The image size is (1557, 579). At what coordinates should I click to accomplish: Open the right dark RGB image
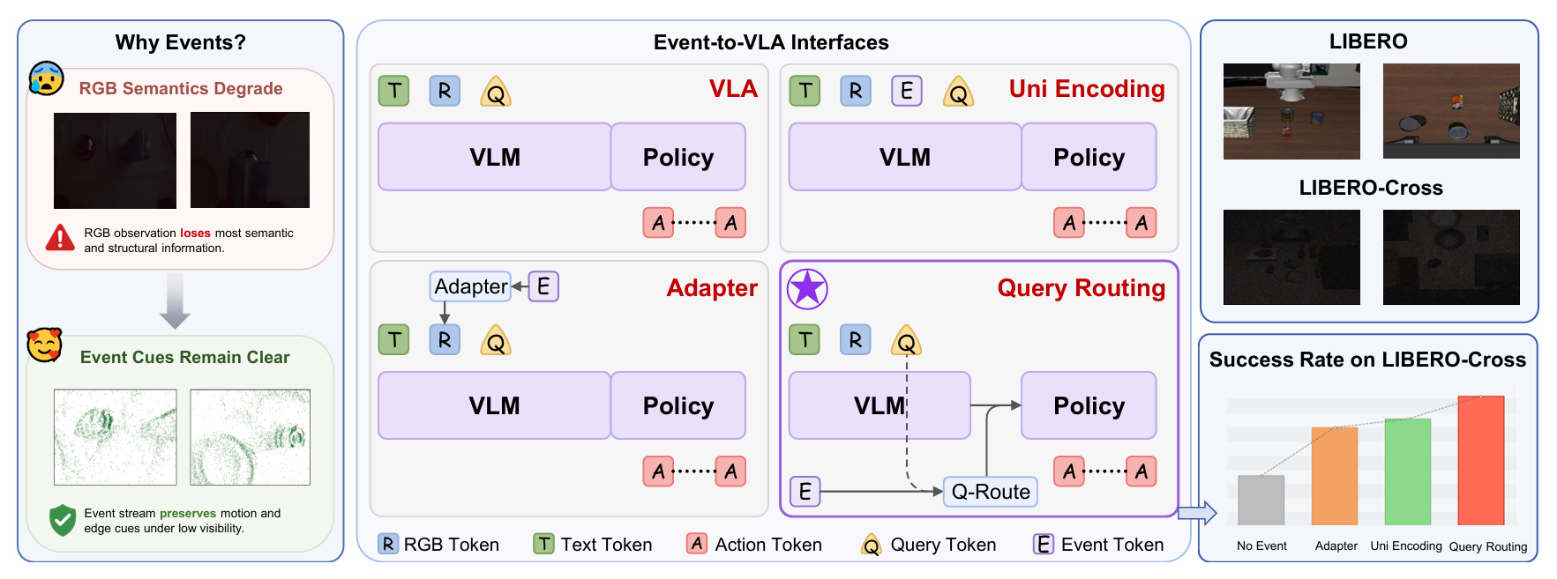(250, 160)
